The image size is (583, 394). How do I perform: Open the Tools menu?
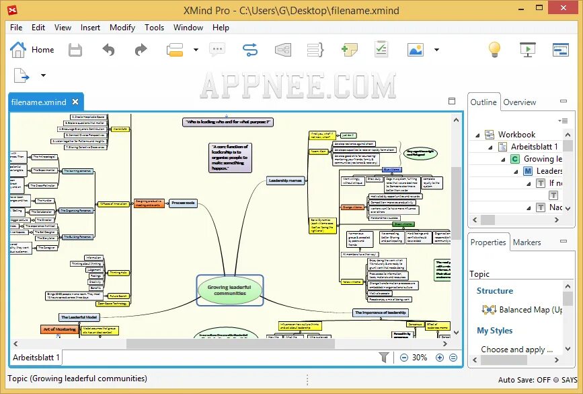pos(154,28)
